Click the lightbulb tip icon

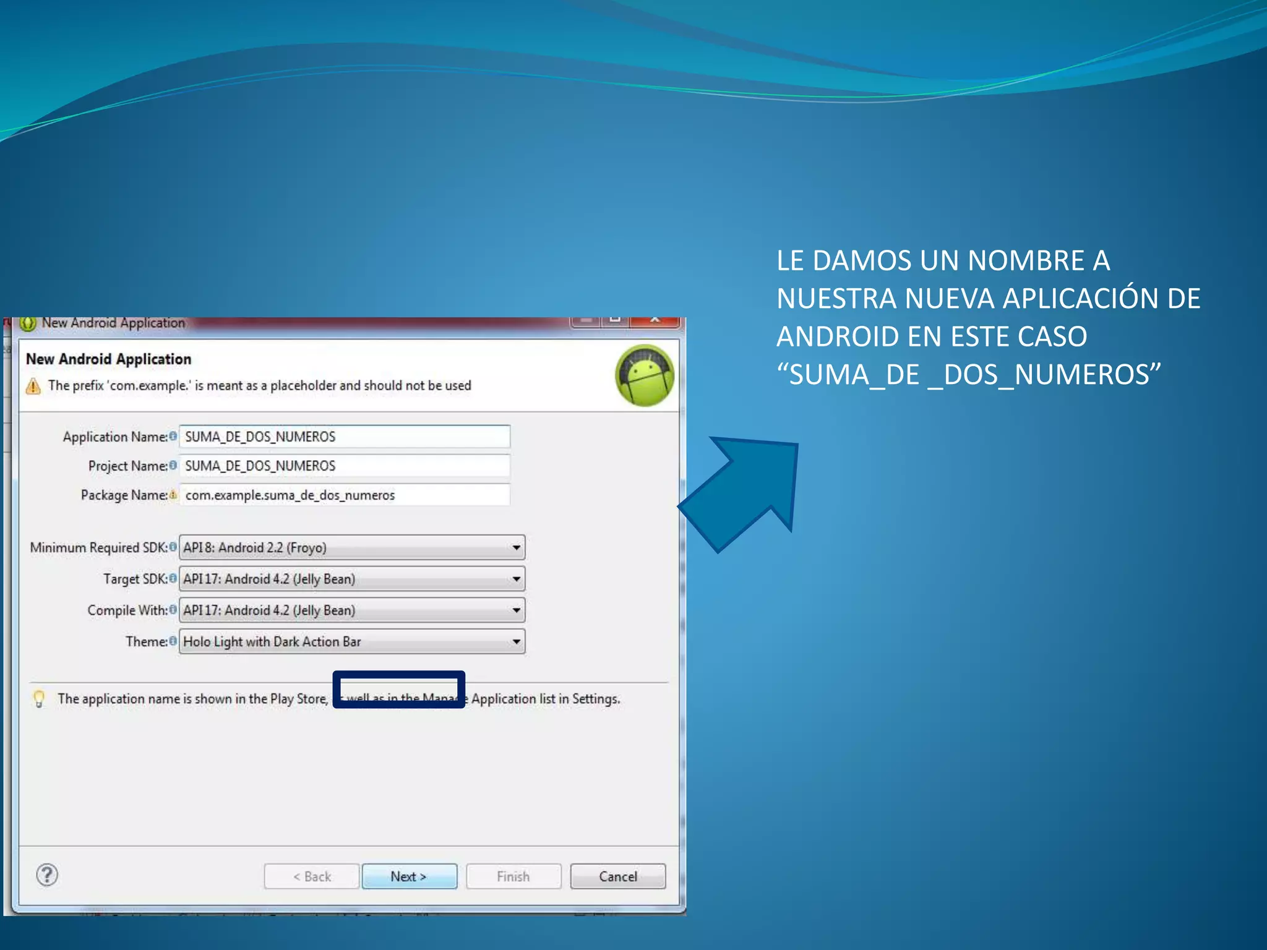click(x=39, y=698)
